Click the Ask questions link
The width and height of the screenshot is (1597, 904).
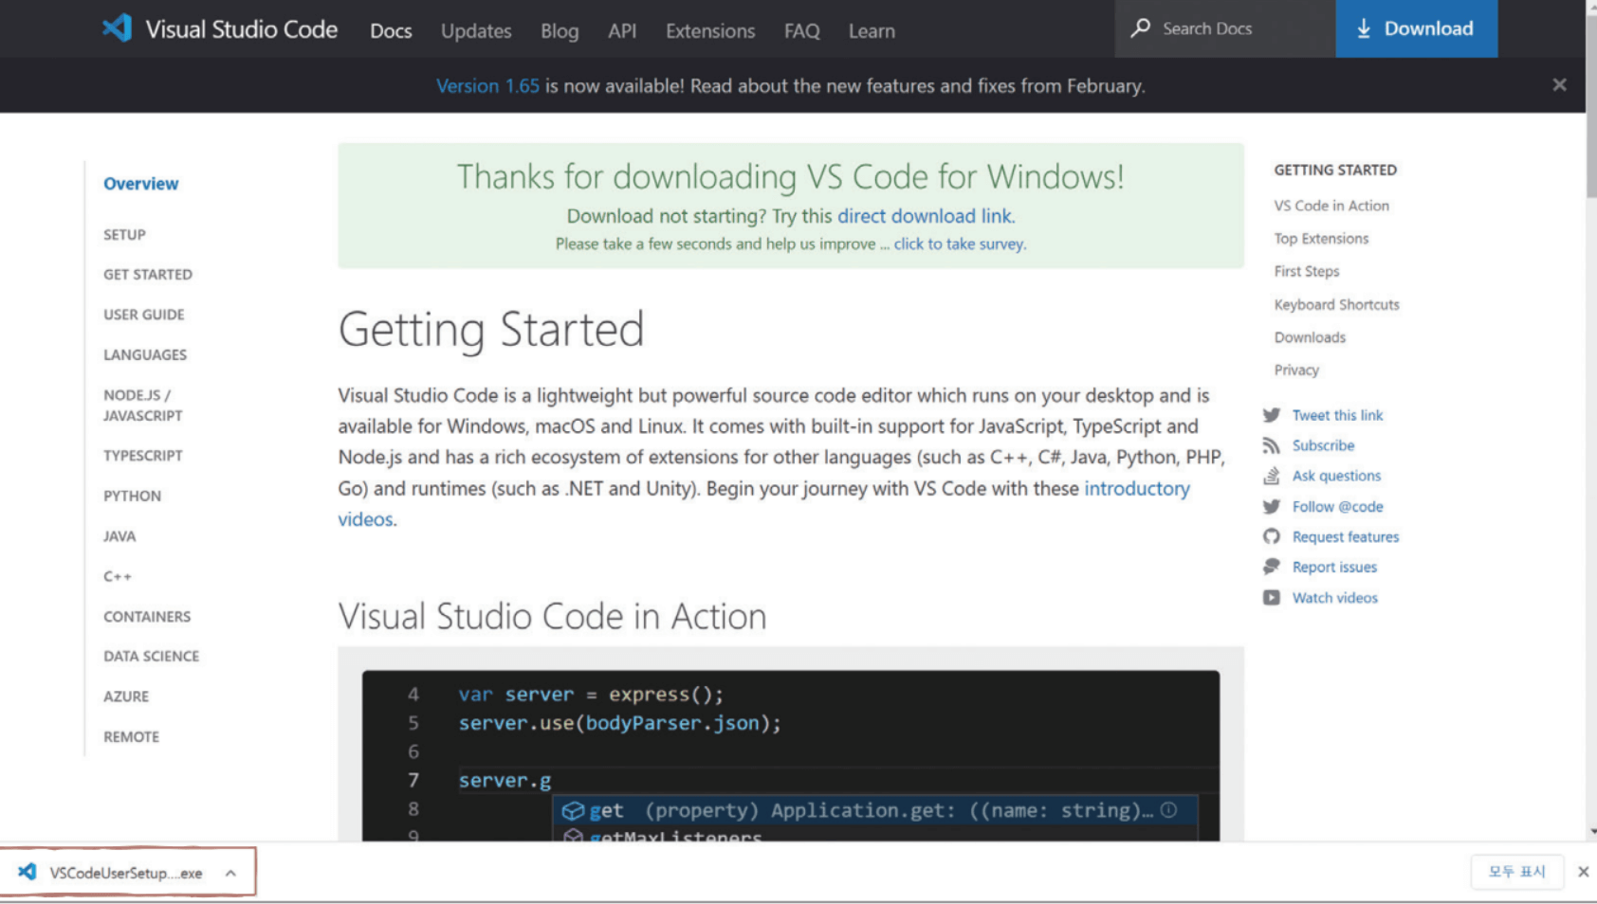pos(1336,476)
